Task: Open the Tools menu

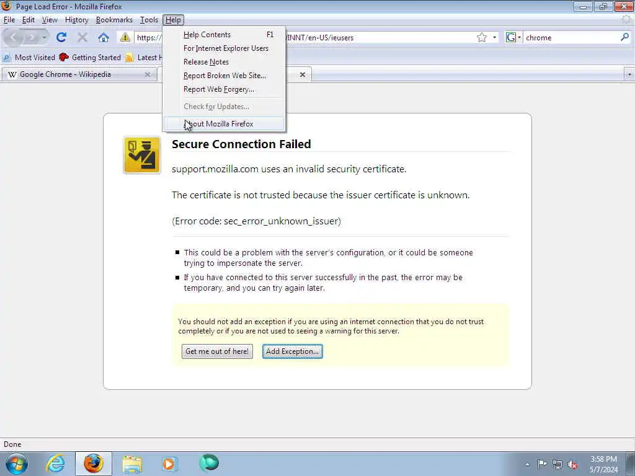Action: tap(149, 20)
